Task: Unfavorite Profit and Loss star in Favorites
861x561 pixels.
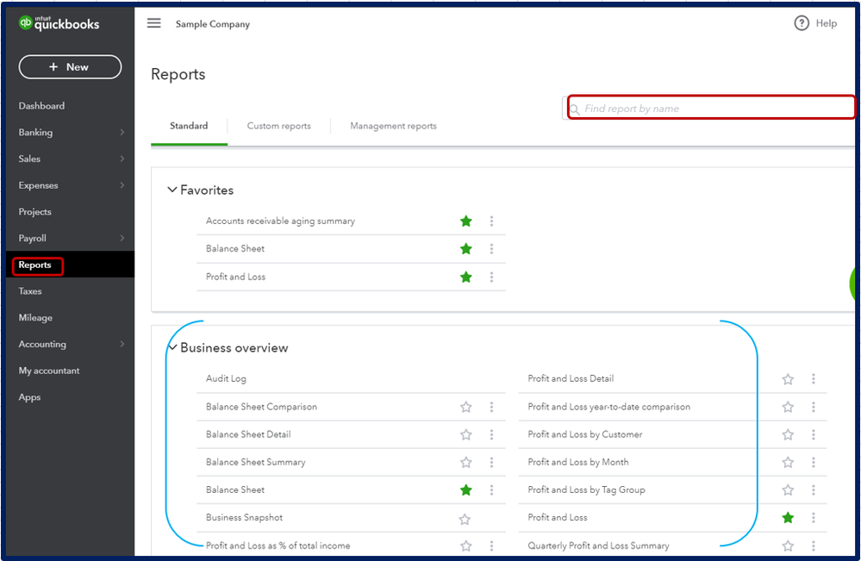Action: 466,277
